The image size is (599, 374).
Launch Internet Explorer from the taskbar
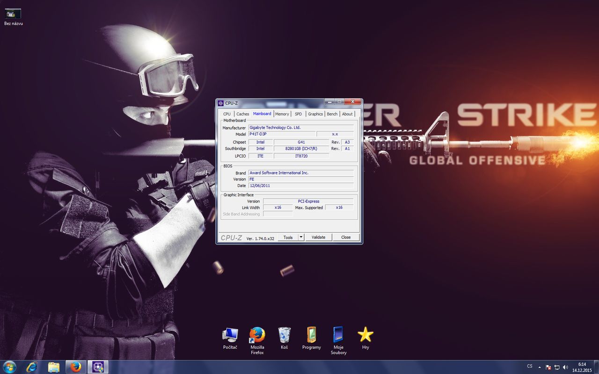pos(32,367)
